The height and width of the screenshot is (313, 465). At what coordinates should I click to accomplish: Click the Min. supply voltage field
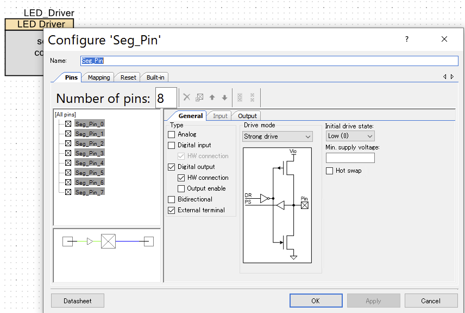tap(350, 158)
